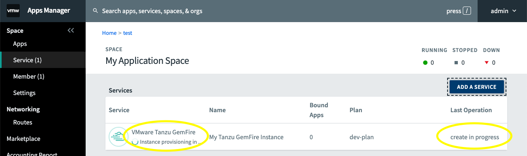Select Service (1) in the sidebar

click(43, 60)
